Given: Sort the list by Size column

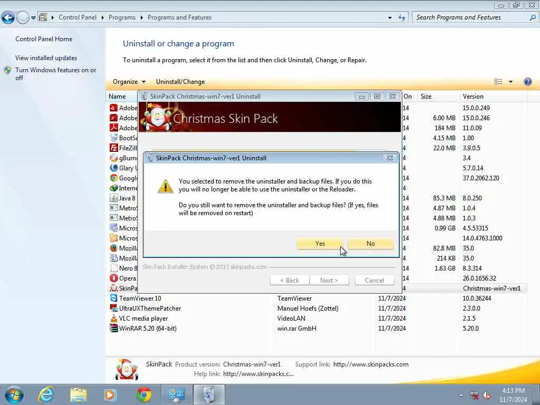Looking at the screenshot, I should (x=426, y=97).
